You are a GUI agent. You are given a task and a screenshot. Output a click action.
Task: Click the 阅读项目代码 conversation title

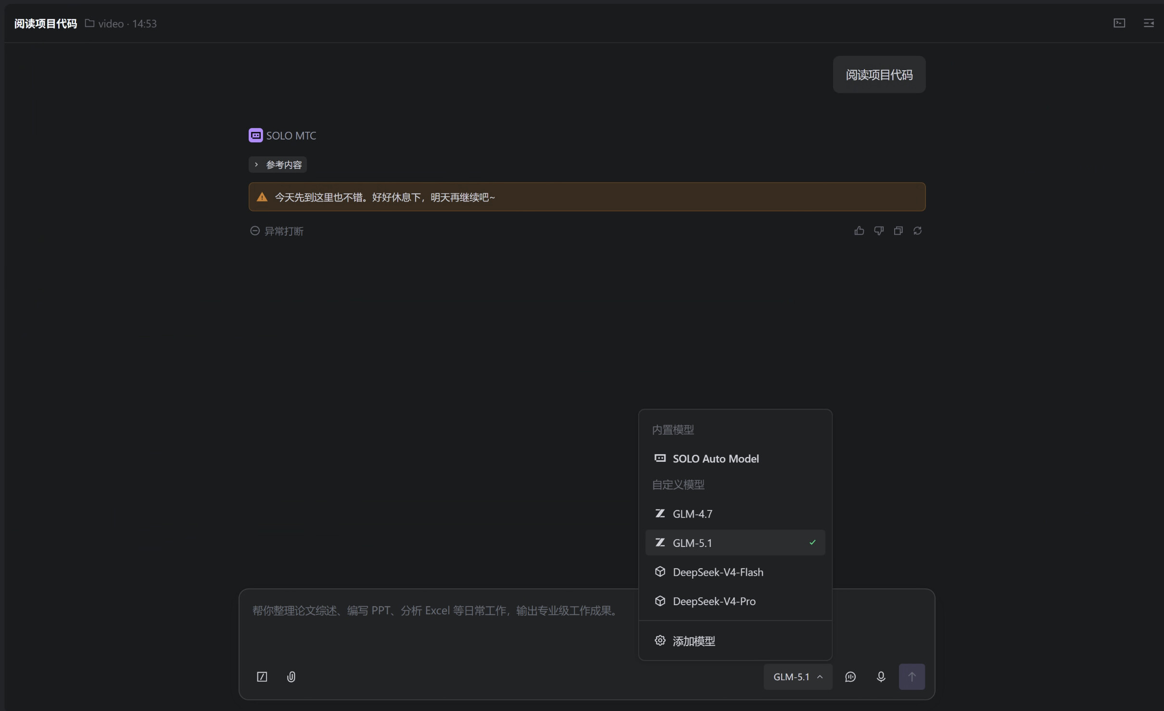tap(46, 24)
